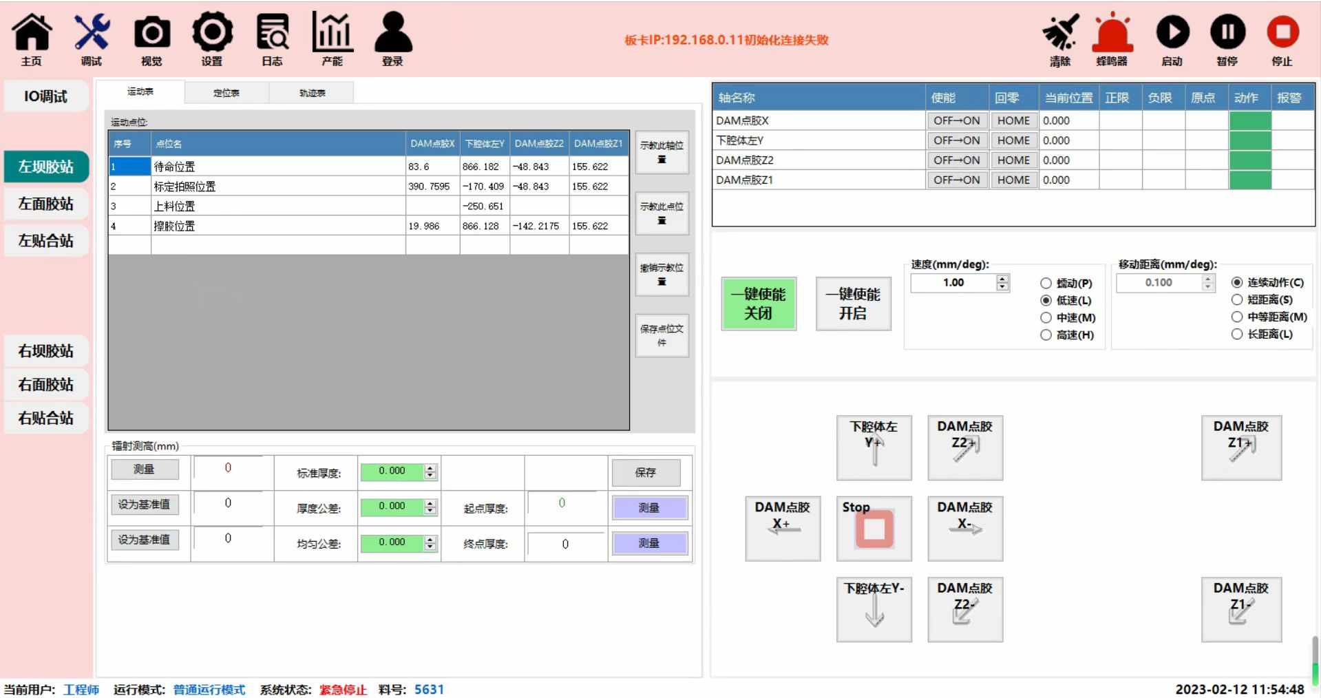Select 中等距离(M) move mode
This screenshot has height=698, width=1321.
click(1269, 317)
